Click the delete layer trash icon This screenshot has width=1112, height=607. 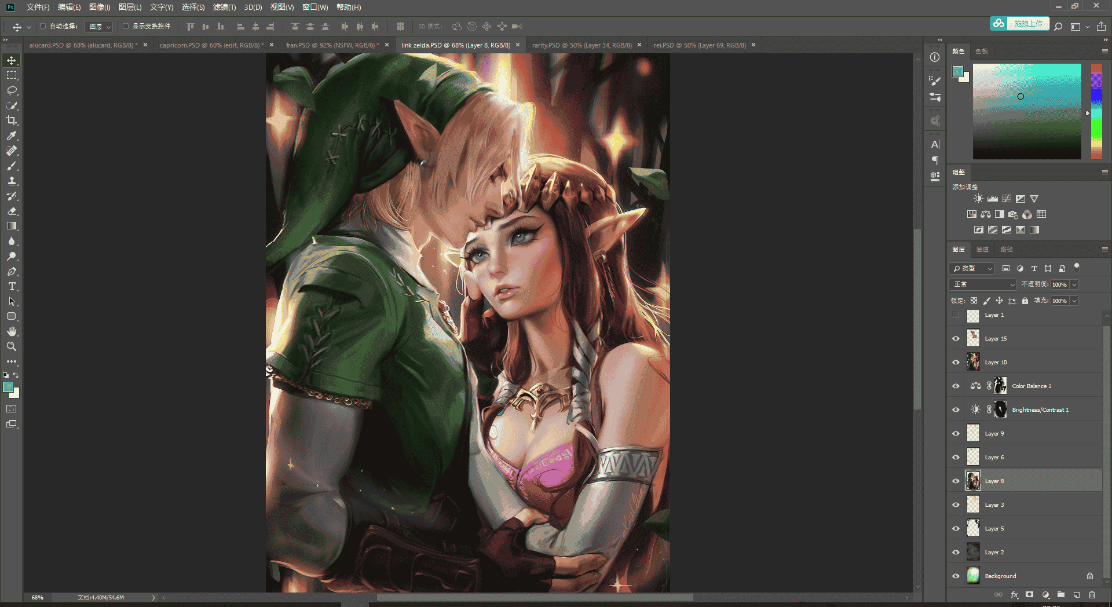(1092, 595)
